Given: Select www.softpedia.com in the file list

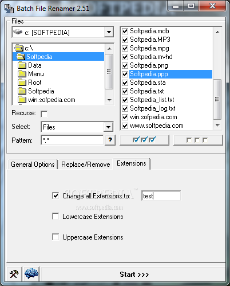Looking at the screenshot, I should click(x=157, y=126).
